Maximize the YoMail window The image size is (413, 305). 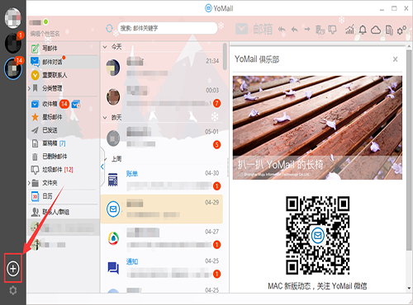pyautogui.click(x=394, y=8)
